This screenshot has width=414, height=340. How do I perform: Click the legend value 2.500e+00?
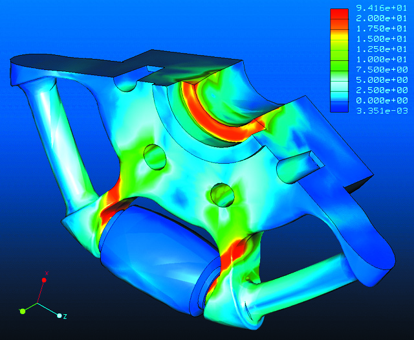tap(382, 91)
